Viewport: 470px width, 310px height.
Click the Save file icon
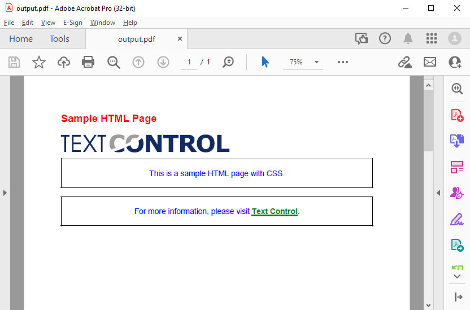pos(14,62)
